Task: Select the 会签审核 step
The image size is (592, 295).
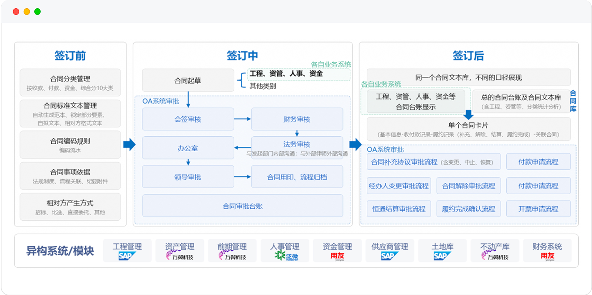Action: pyautogui.click(x=188, y=119)
